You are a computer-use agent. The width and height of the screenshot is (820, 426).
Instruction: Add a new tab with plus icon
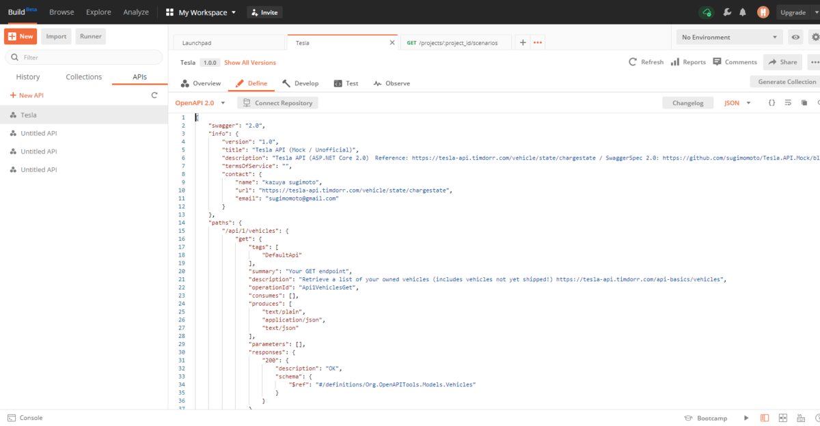pos(523,42)
